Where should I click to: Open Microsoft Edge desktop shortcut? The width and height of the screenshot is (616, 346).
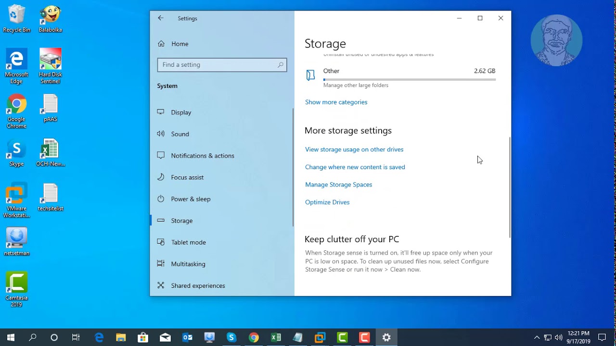[16, 66]
